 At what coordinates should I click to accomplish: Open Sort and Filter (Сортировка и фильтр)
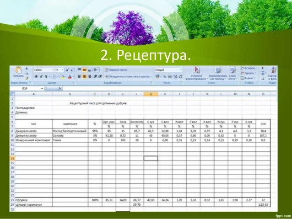pos(273,74)
